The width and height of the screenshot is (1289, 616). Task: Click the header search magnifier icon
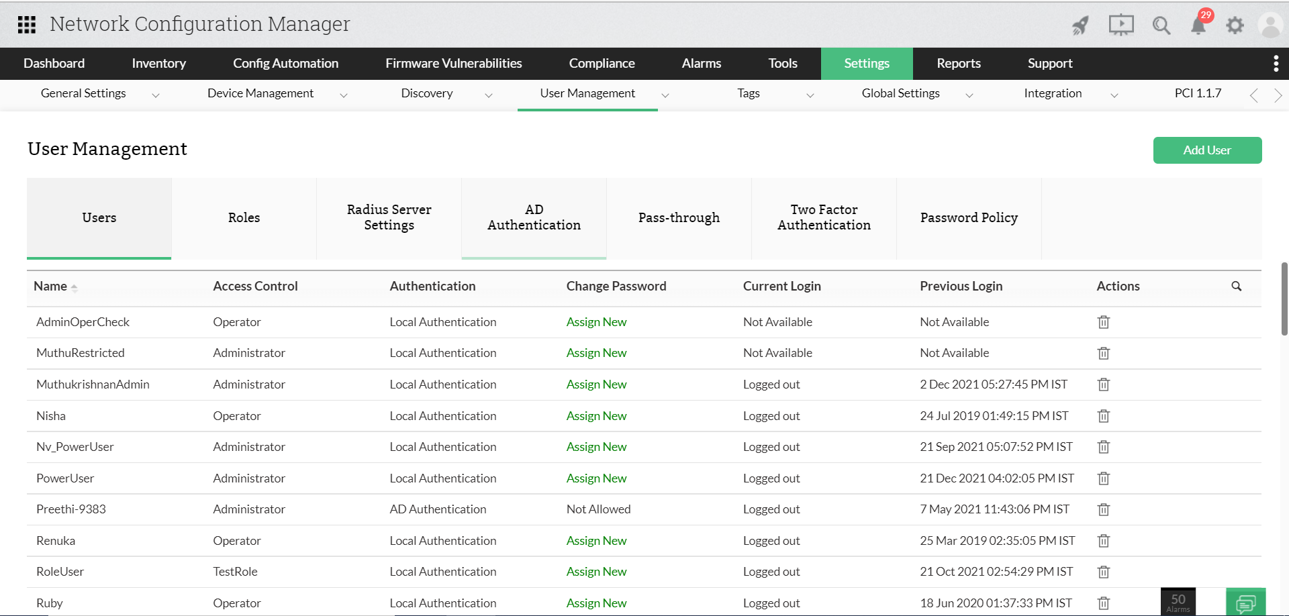[1161, 25]
